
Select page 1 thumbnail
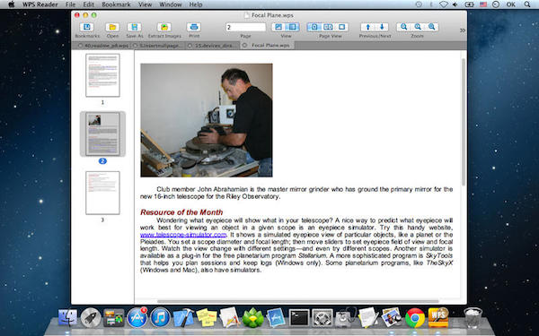coord(102,75)
